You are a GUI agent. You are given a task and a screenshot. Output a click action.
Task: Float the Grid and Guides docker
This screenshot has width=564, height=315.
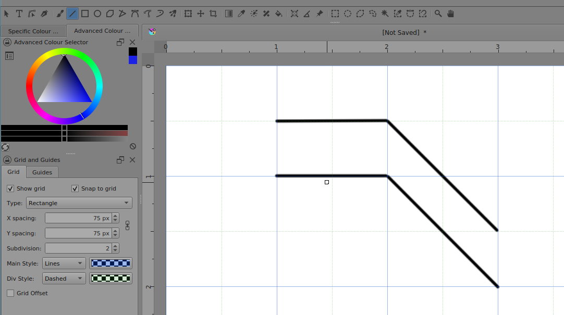point(120,160)
